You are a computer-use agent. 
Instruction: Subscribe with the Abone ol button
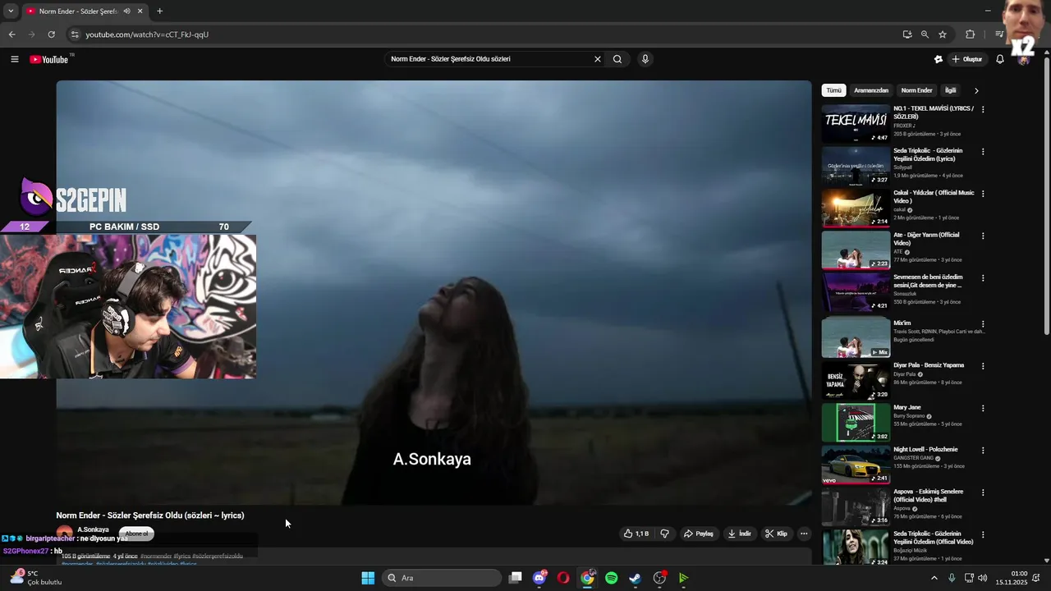click(136, 534)
